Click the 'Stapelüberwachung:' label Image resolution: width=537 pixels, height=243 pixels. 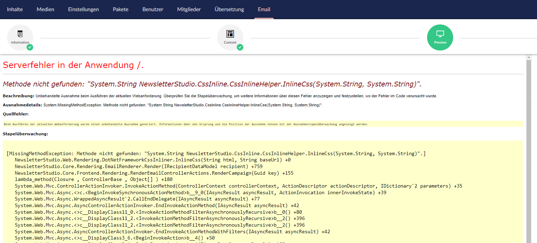pyautogui.click(x=25, y=134)
